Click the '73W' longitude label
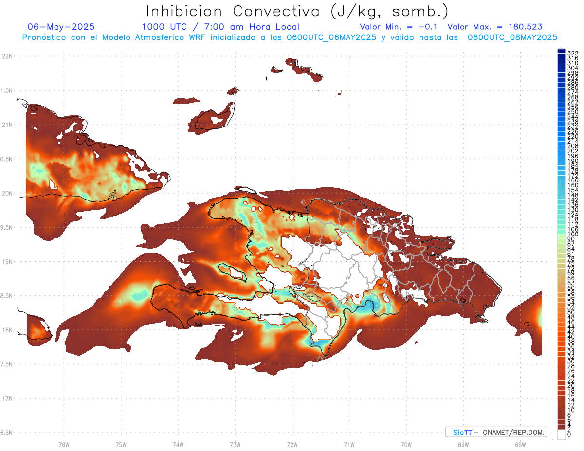Screen dimensions: 584x451 tap(235, 444)
